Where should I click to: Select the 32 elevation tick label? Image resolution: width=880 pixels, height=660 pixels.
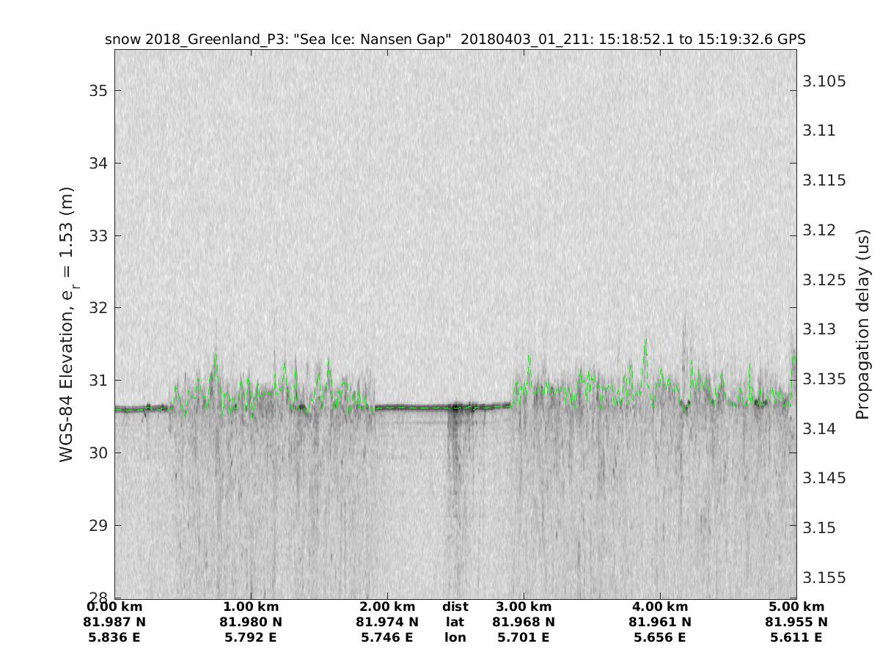pyautogui.click(x=98, y=308)
